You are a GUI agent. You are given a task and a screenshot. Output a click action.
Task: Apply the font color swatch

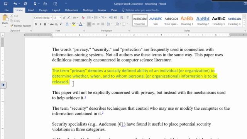81,24
